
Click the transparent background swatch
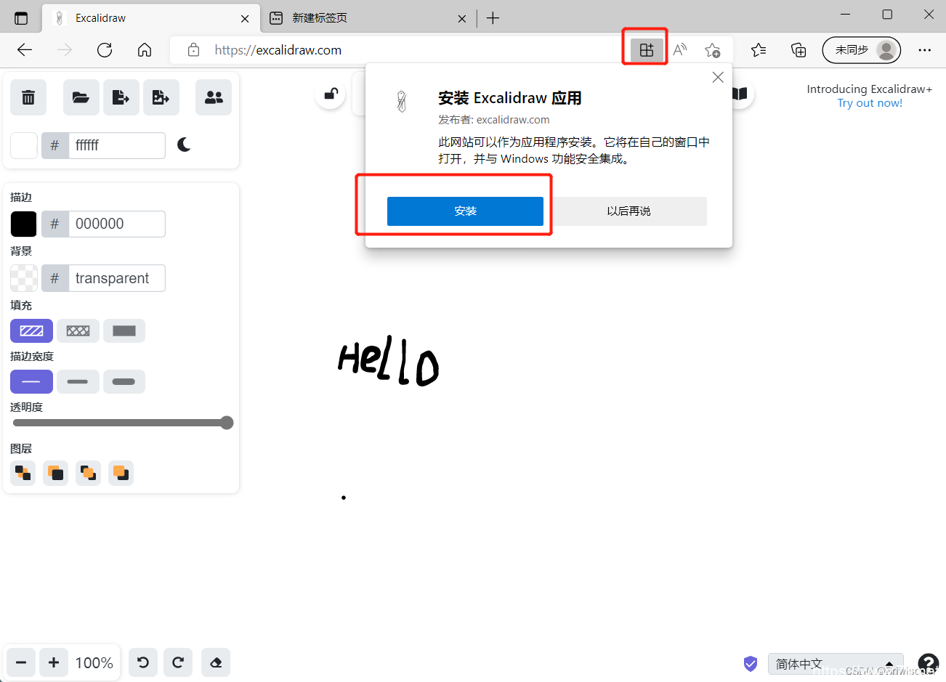[x=24, y=278]
